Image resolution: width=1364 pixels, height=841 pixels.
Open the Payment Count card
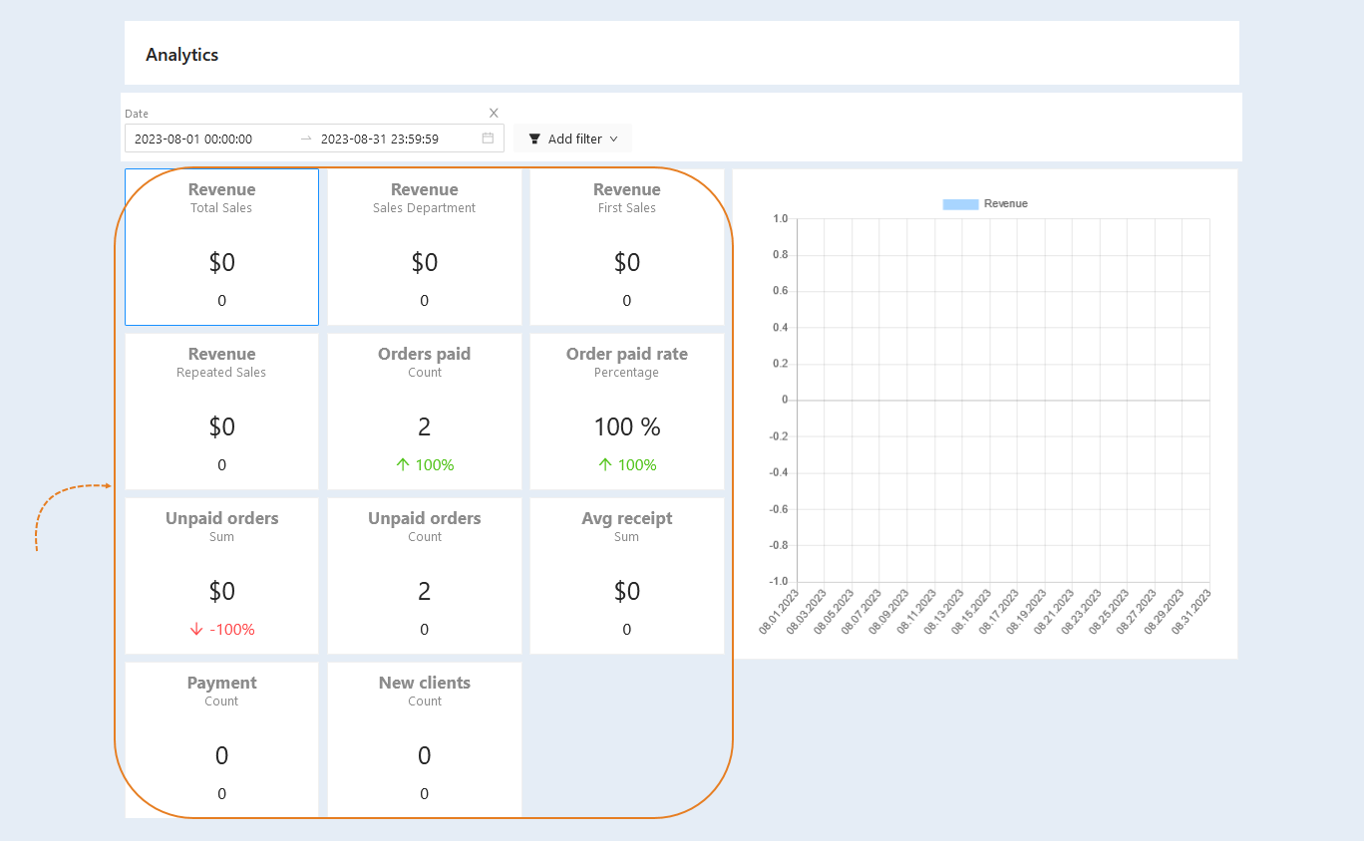tap(221, 740)
